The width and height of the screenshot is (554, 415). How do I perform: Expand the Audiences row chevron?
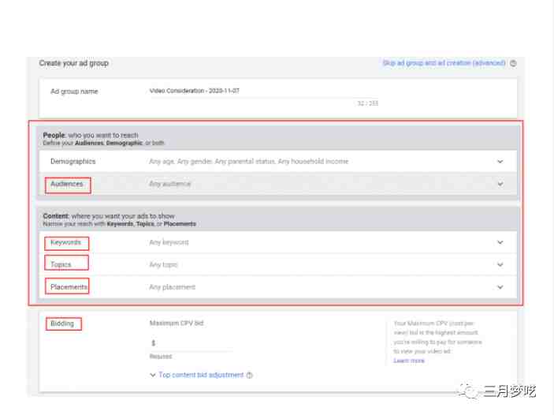tap(500, 184)
